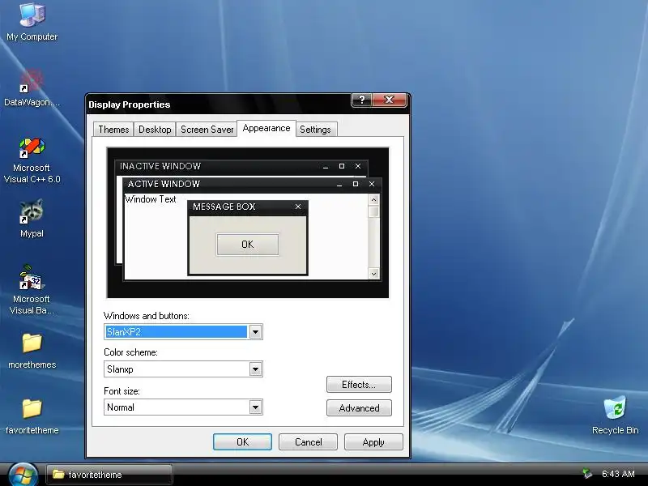The height and width of the screenshot is (486, 648).
Task: Expand the Font size dropdown arrow
Action: point(255,407)
